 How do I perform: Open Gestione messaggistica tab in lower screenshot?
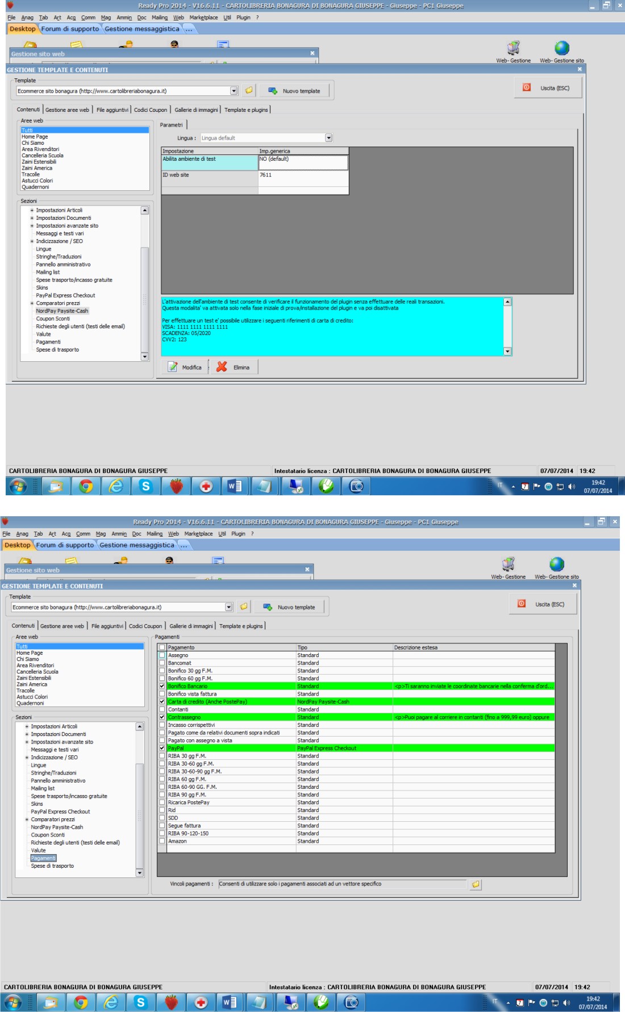(x=137, y=545)
